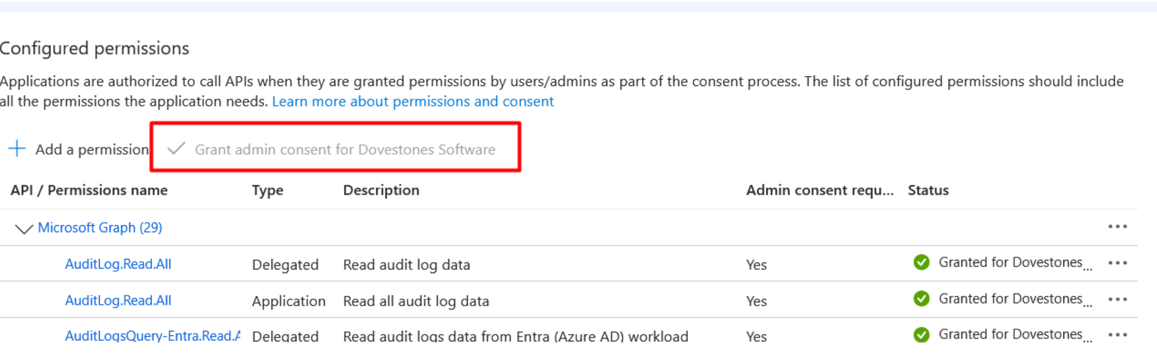Open the ellipsis menu for Microsoft Graph group
The width and height of the screenshot is (1157, 354).
1117,227
